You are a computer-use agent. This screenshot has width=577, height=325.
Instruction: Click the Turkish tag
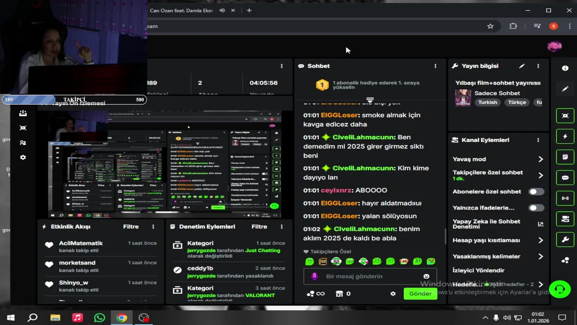click(x=488, y=102)
